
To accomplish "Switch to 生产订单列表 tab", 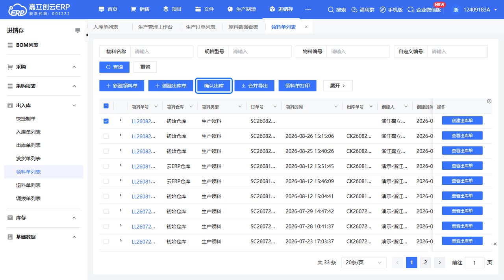I will pyautogui.click(x=200, y=27).
